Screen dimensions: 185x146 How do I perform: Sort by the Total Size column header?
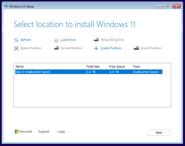point(96,67)
